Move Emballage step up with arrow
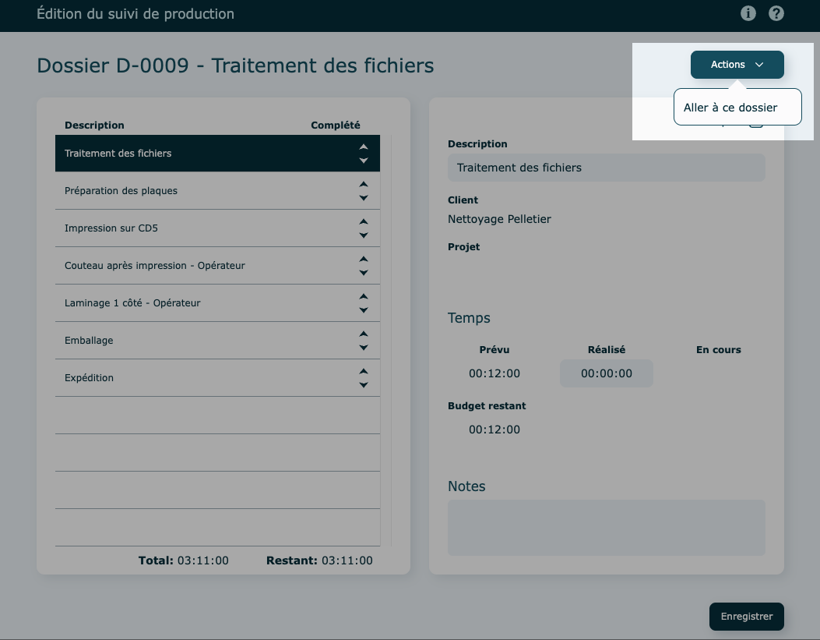This screenshot has height=640, width=820. pos(363,334)
